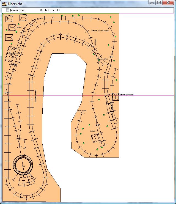Select the house icon beside 'Stadt' label
The width and height of the screenshot is (176, 204).
tap(12, 27)
